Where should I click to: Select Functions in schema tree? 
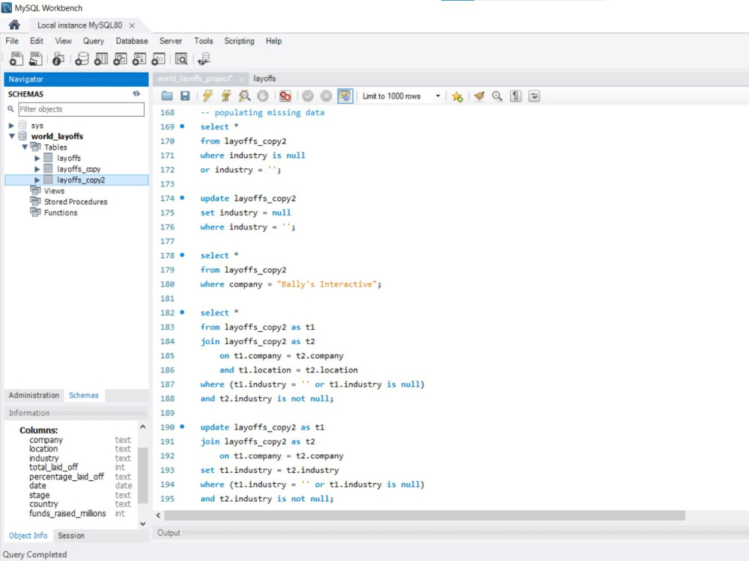tap(61, 212)
